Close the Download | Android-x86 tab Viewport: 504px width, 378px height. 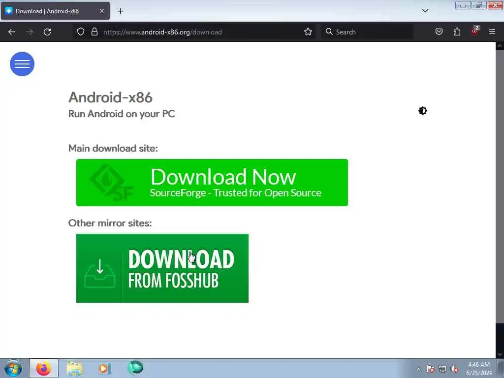pos(101,11)
